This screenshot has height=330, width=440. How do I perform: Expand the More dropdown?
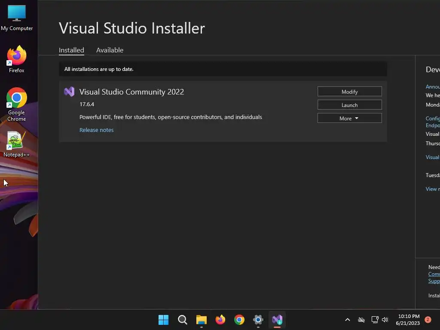coord(349,118)
